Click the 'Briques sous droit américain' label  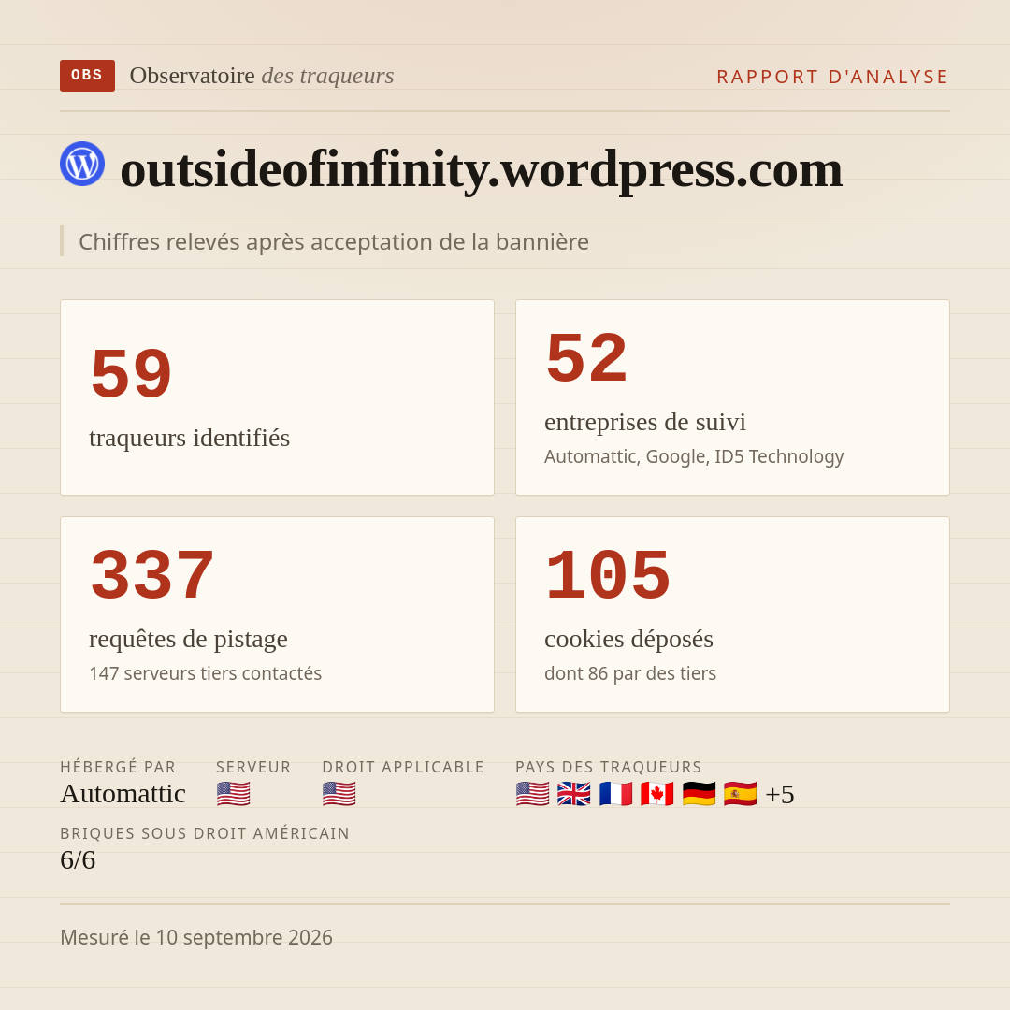[x=205, y=833]
